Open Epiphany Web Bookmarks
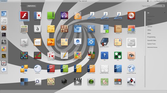167x93 pixels. [104, 42]
